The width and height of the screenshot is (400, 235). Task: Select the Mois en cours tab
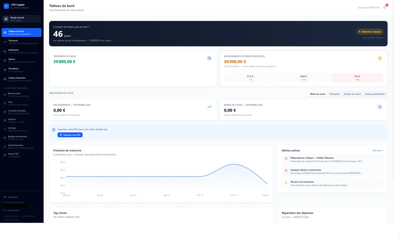coord(317,94)
